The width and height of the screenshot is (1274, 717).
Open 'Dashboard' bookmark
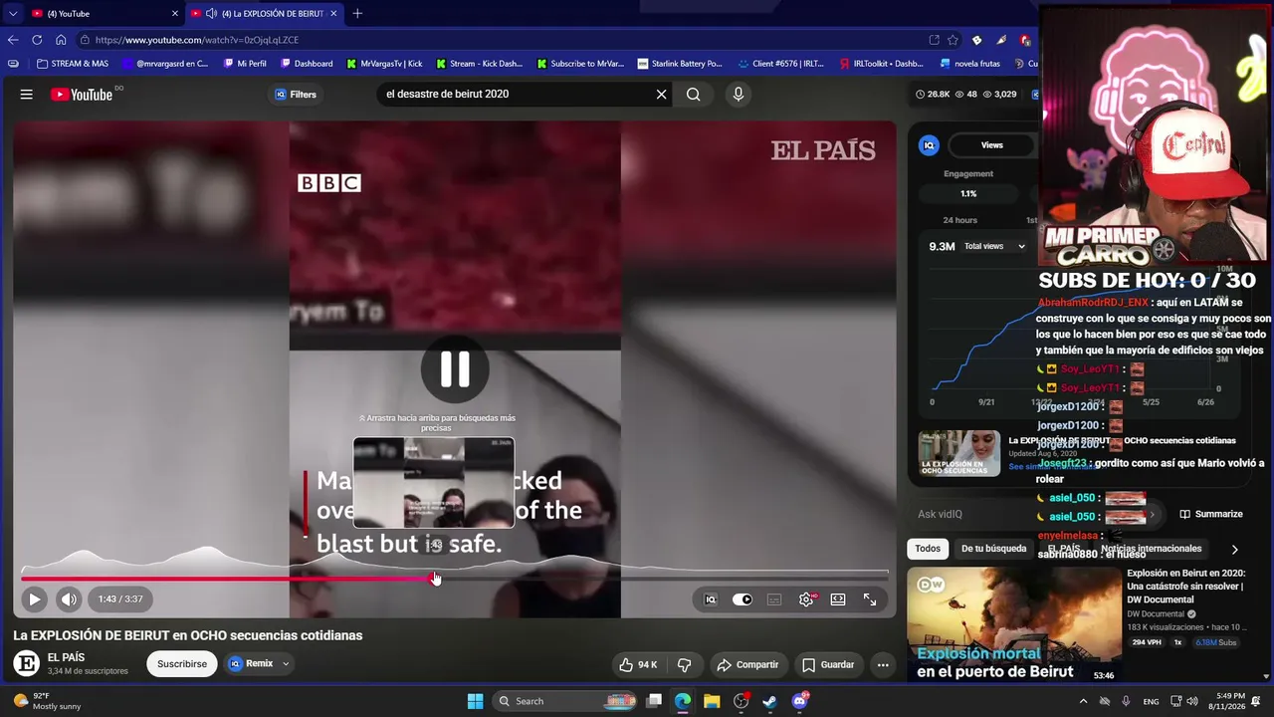tap(307, 64)
